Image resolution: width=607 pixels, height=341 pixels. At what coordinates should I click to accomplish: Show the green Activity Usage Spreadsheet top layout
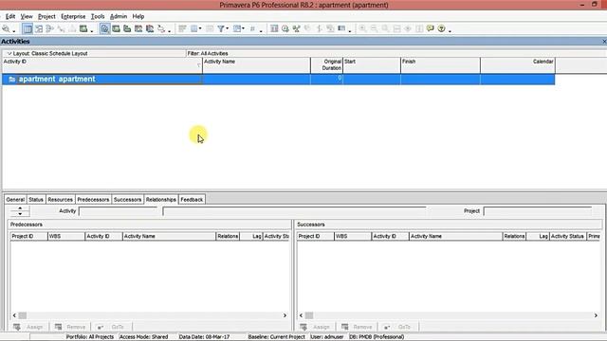click(x=83, y=28)
